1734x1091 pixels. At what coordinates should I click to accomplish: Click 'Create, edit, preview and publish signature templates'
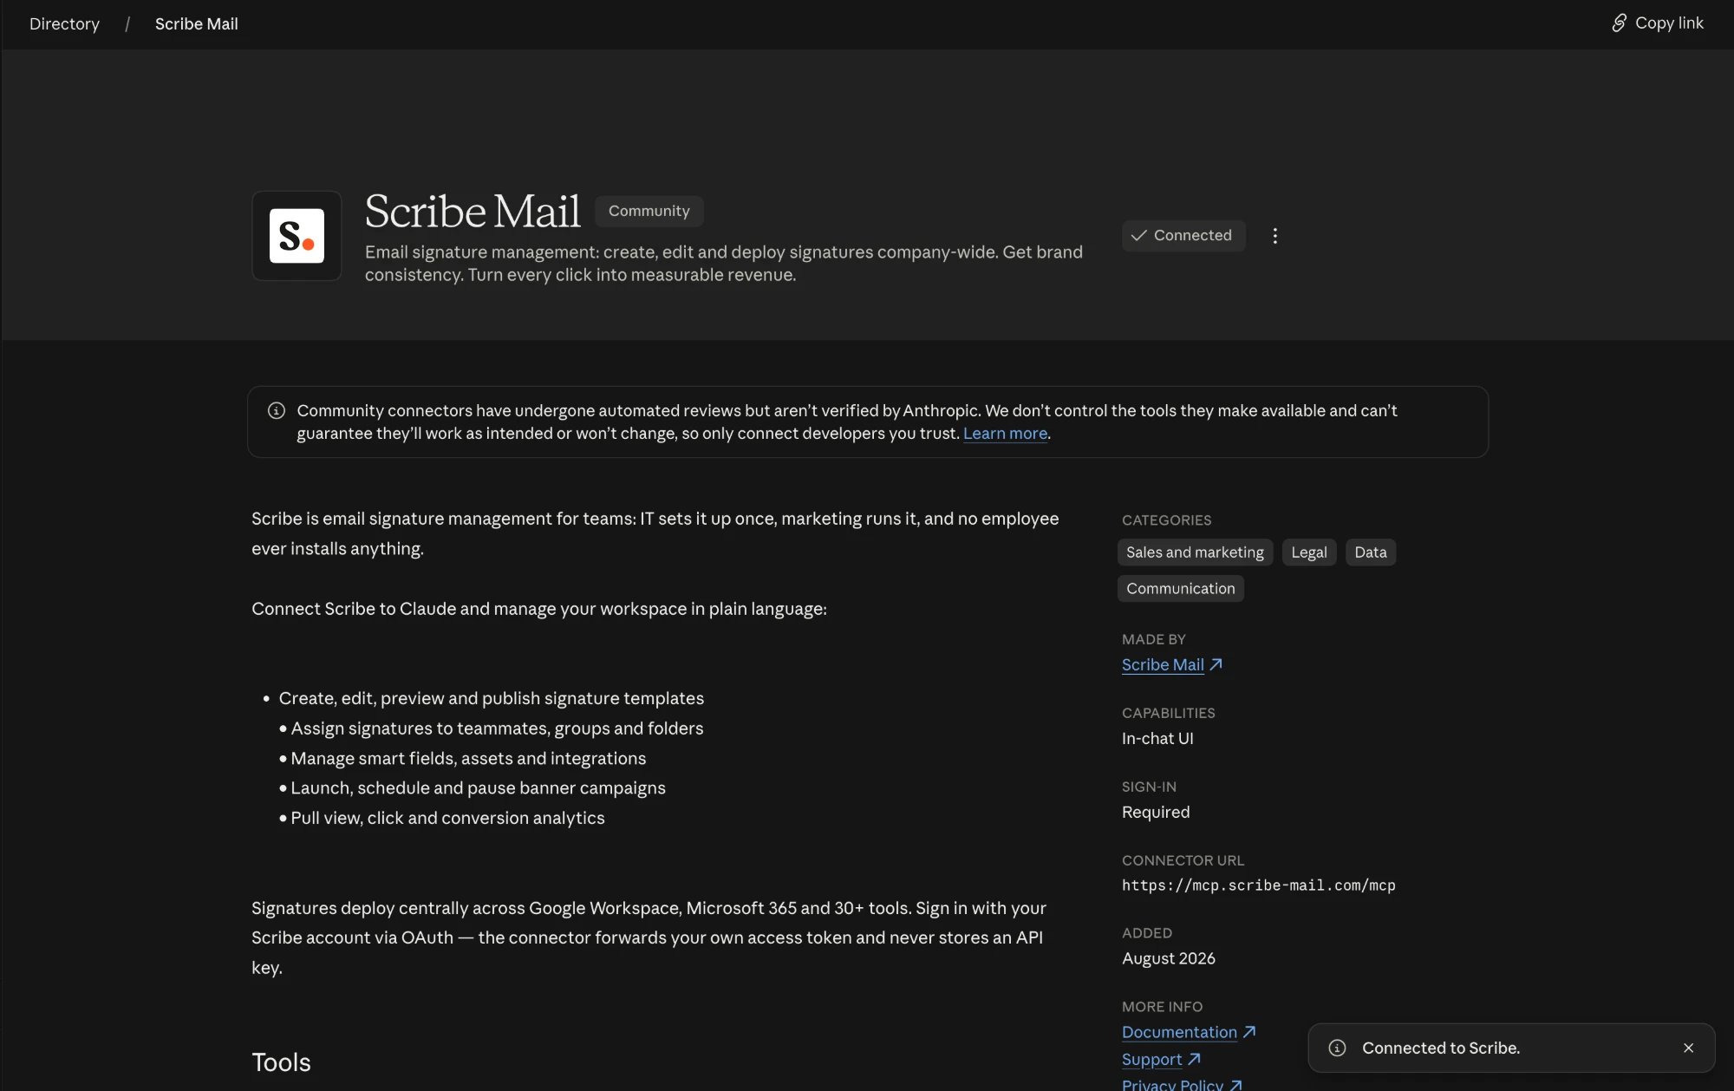pos(491,698)
